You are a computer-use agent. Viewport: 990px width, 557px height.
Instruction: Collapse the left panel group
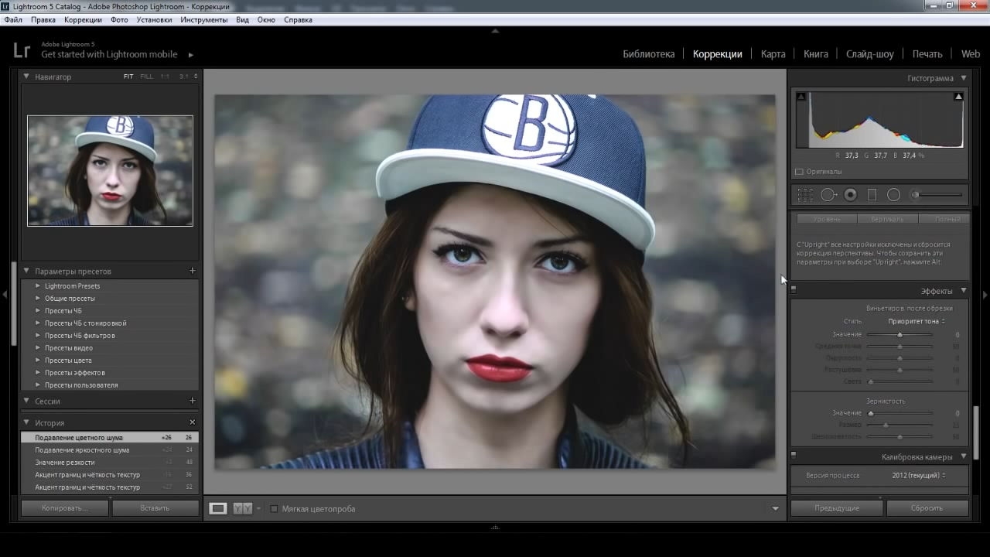[5, 294]
